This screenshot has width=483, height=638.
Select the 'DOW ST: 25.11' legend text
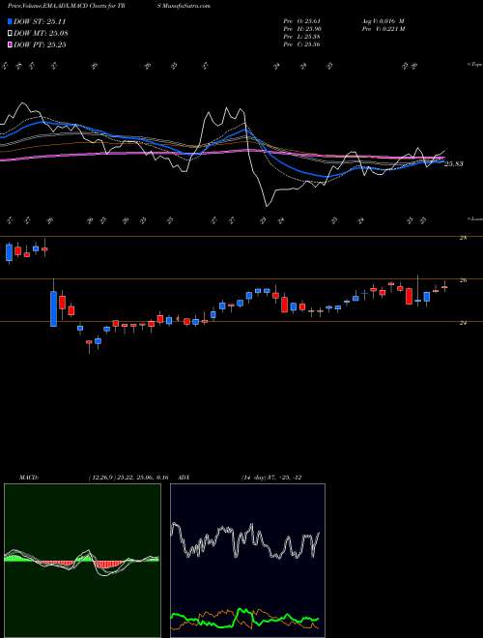(40, 21)
